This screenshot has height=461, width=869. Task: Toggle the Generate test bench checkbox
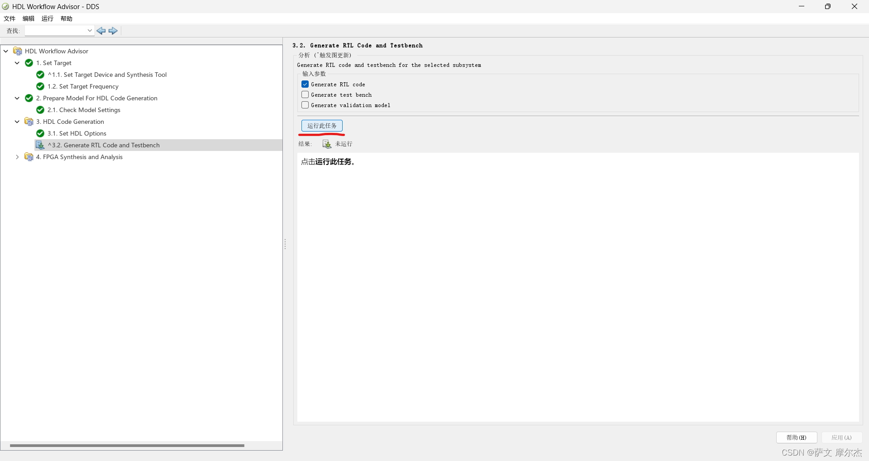[305, 94]
